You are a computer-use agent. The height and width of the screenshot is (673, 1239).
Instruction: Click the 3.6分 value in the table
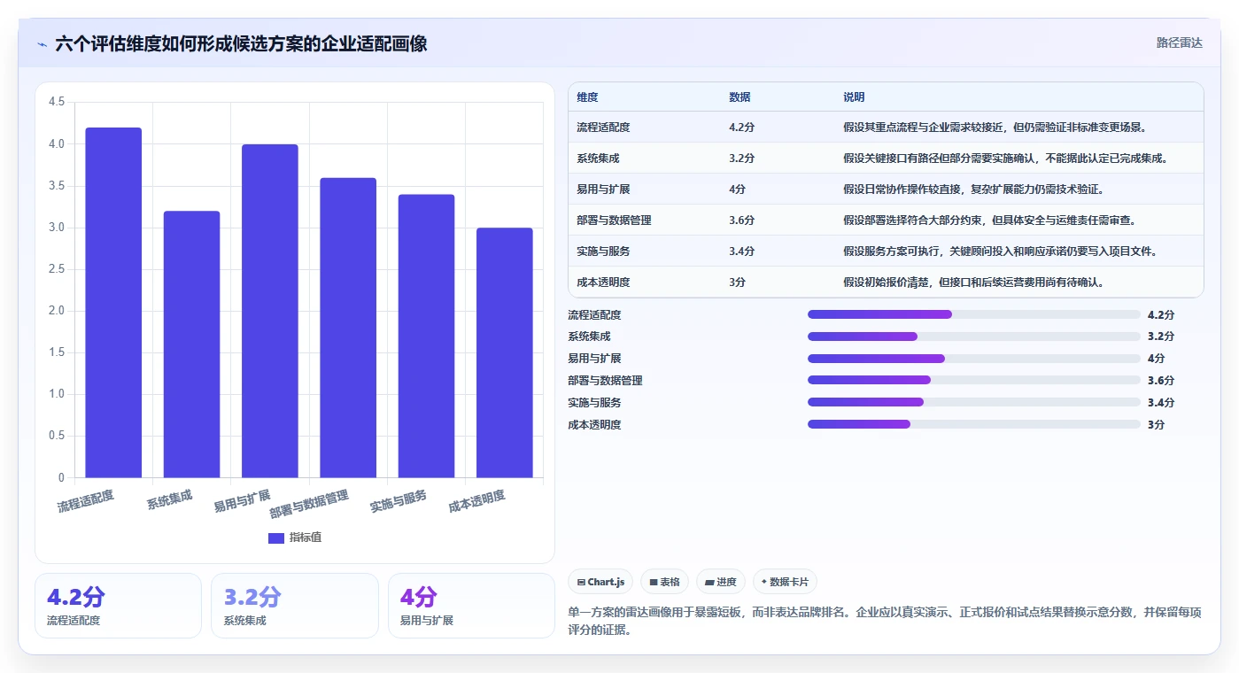pyautogui.click(x=742, y=220)
